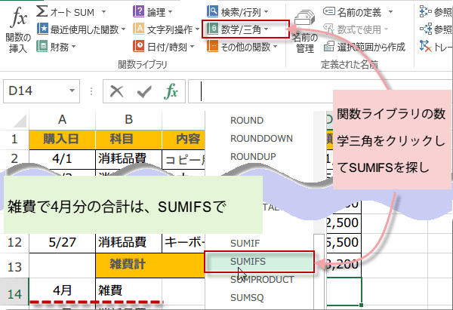Click the 選択範囲から作成 icon
The width and height of the screenshot is (453, 310).
[328, 47]
